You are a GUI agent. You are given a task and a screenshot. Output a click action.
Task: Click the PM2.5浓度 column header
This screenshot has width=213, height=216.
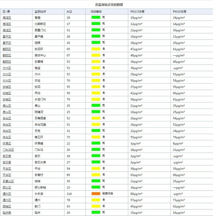(x=137, y=12)
